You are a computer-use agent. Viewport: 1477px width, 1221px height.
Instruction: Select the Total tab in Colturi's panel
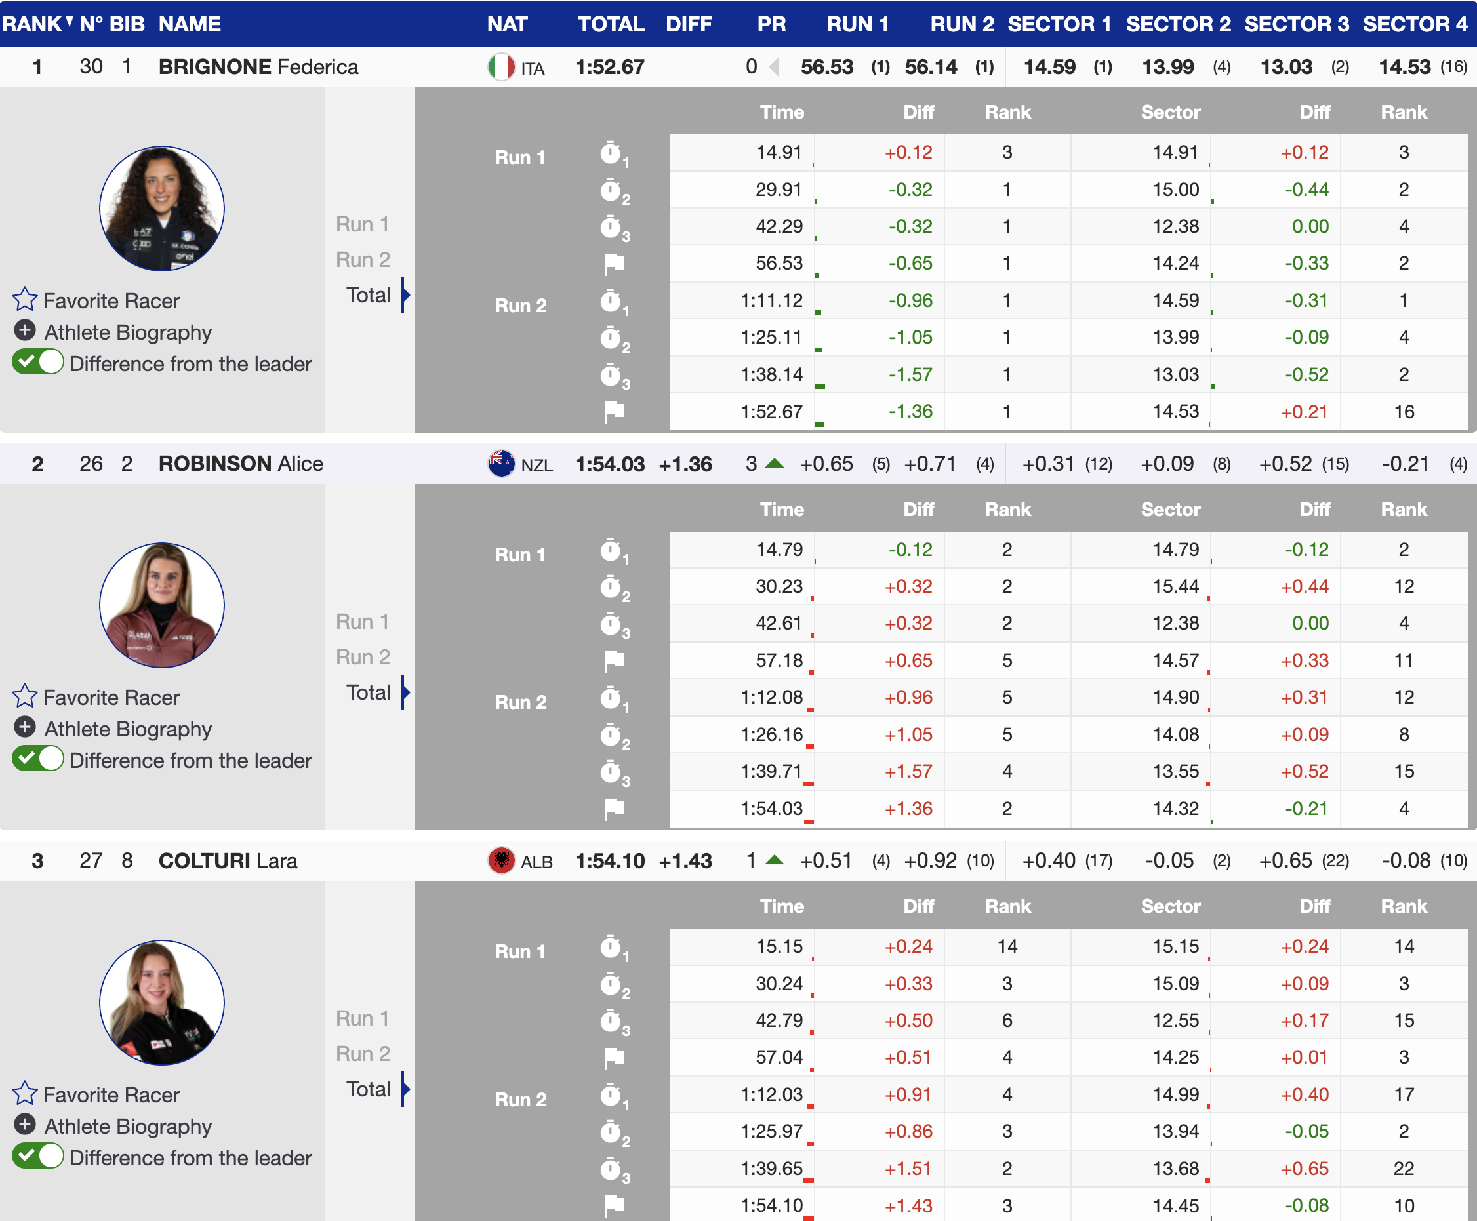[x=368, y=1089]
